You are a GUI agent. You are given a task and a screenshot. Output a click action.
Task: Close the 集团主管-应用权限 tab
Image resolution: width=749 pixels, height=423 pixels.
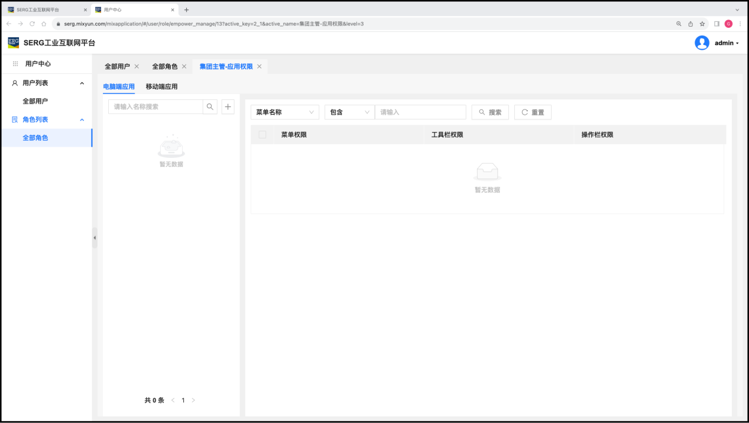pyautogui.click(x=259, y=67)
